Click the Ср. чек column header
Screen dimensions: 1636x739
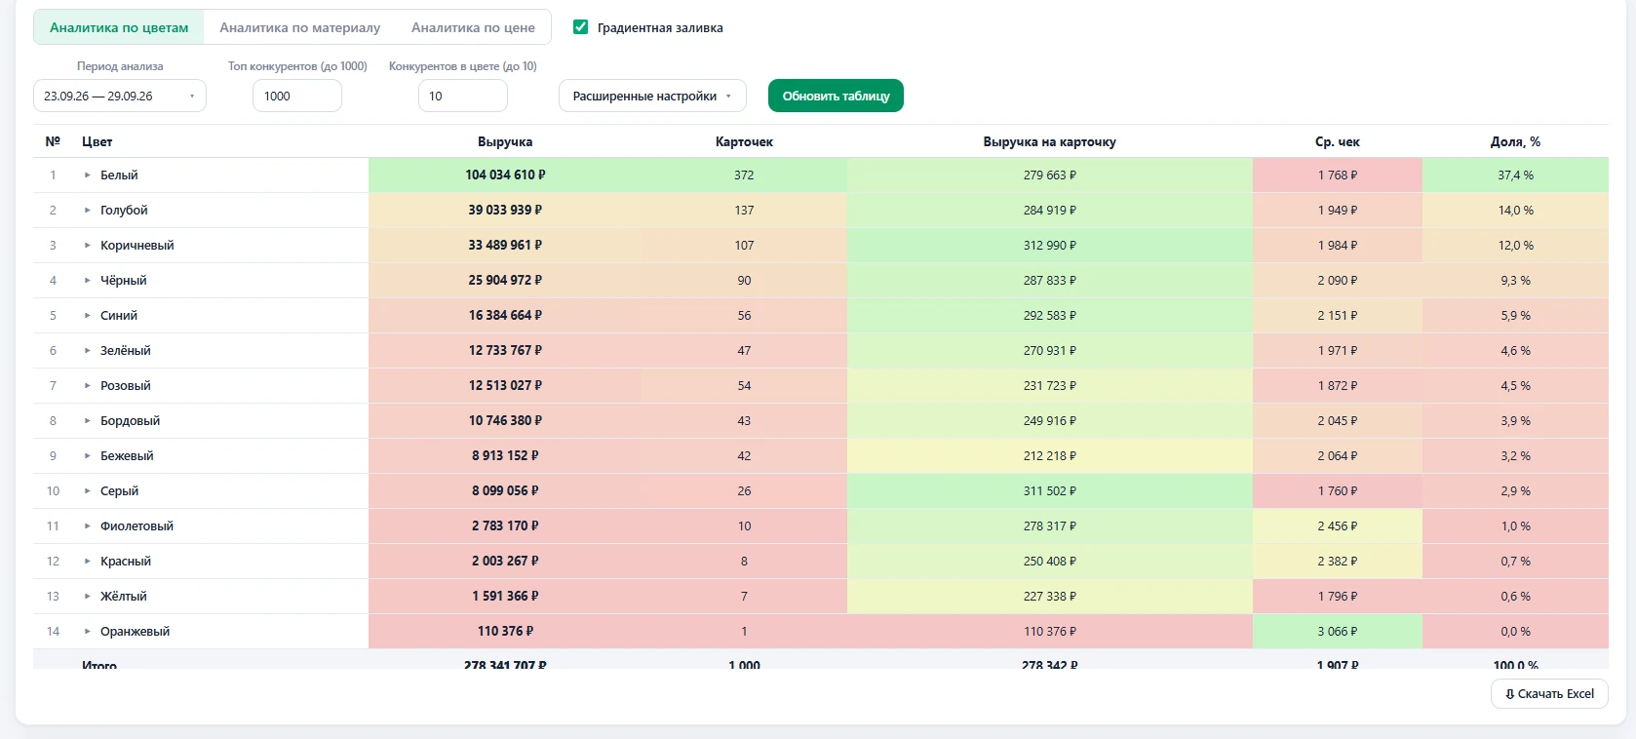pos(1337,141)
